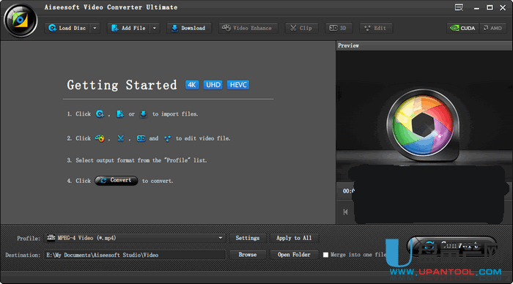Toggle CUDA acceleration
Screen dimensions: 513x284
463,28
